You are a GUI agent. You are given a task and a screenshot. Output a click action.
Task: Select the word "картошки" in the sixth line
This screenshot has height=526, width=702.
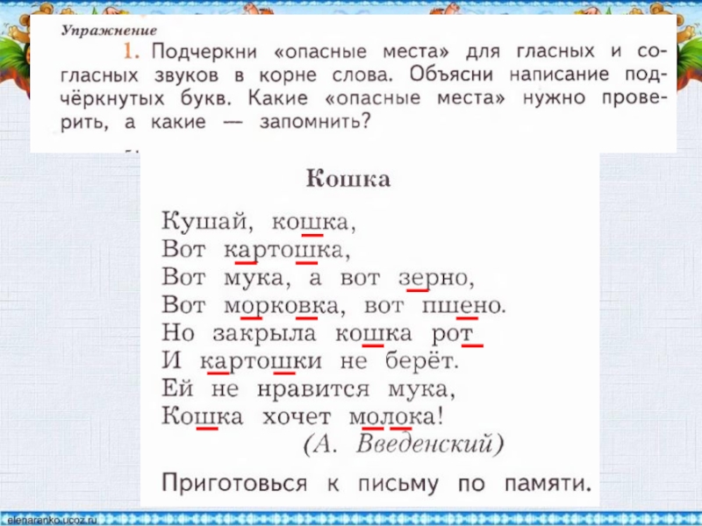(x=261, y=360)
